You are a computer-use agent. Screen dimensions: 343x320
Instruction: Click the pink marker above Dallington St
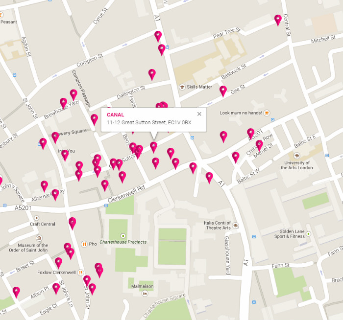[152, 74]
